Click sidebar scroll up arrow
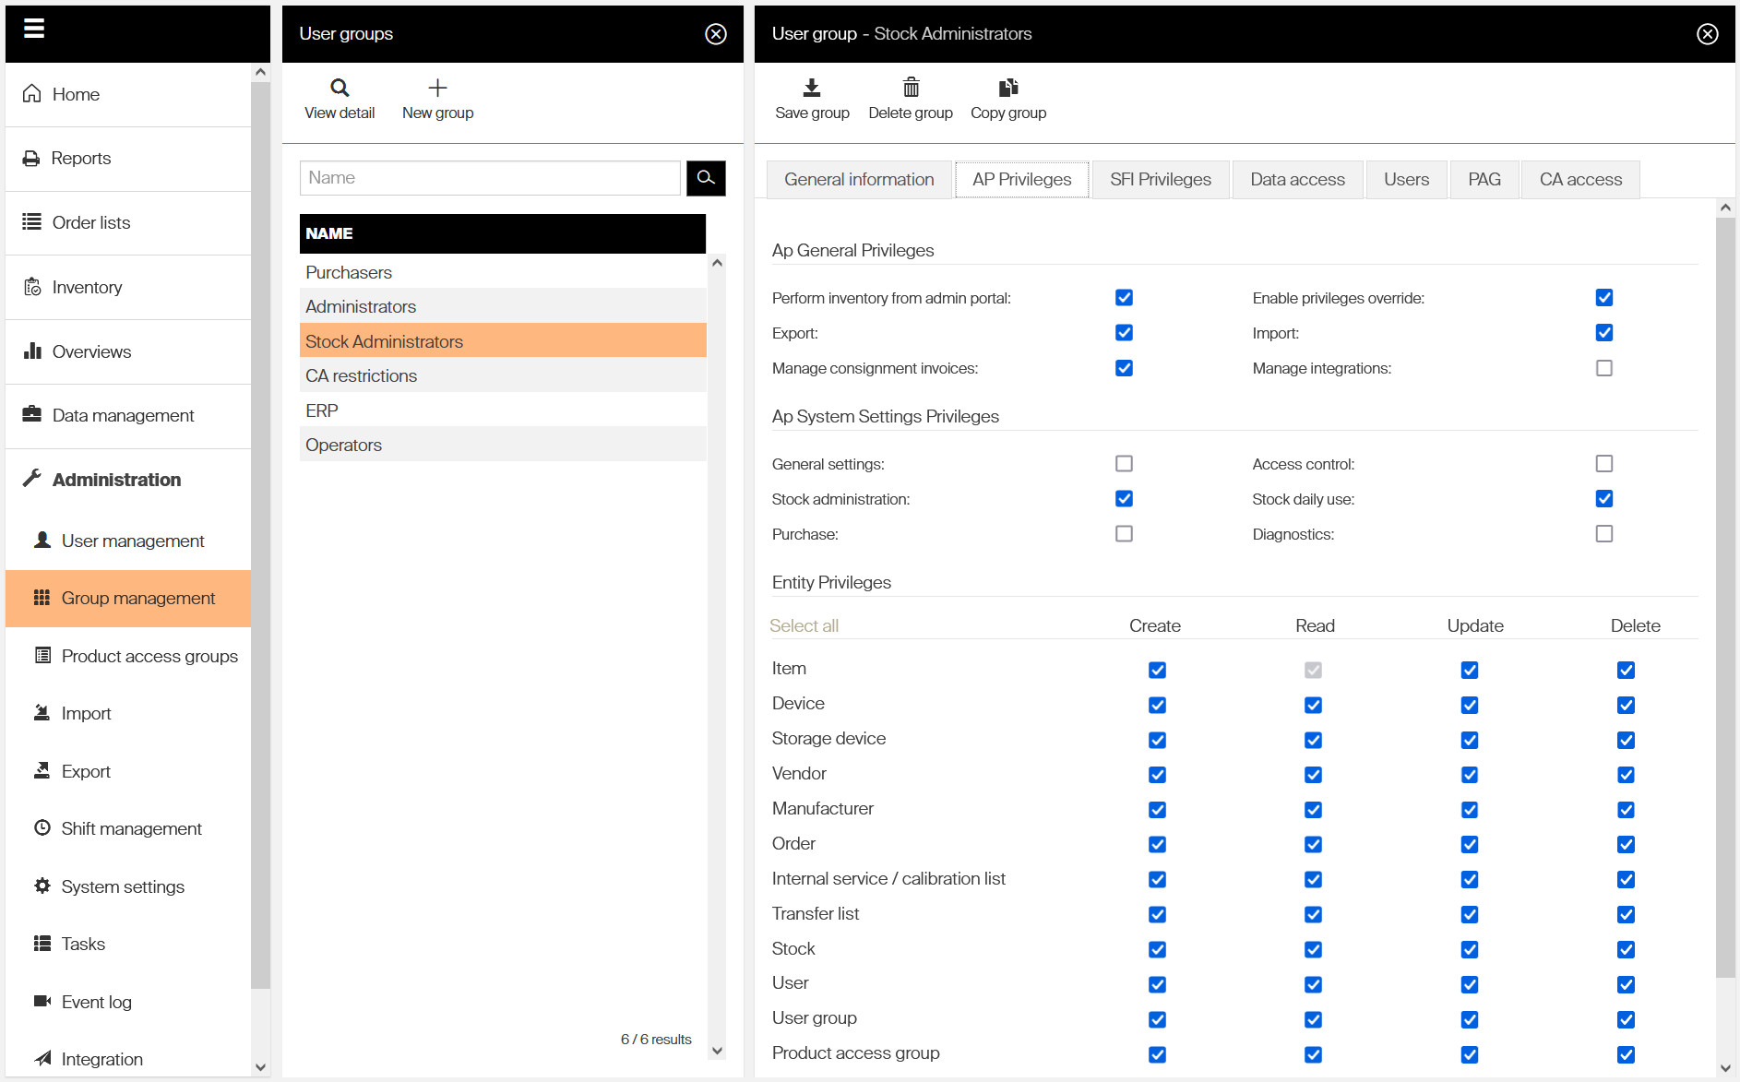Viewport: 1740px width, 1082px height. click(260, 72)
